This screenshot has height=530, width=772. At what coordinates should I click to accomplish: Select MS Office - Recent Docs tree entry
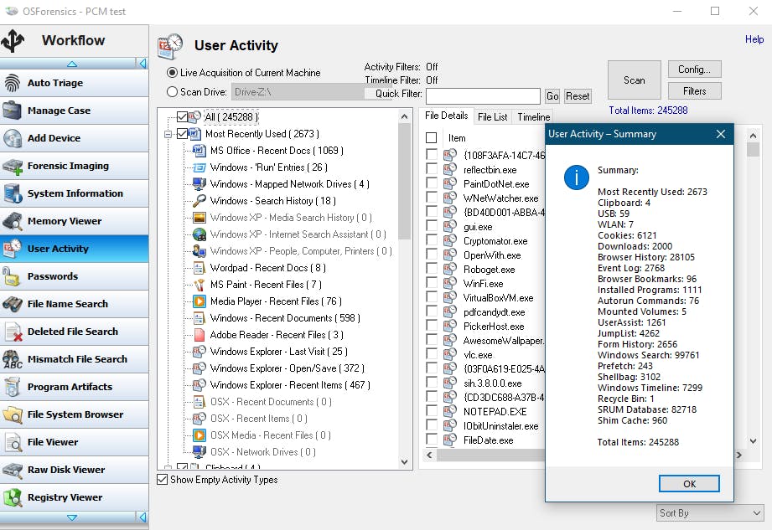click(277, 151)
